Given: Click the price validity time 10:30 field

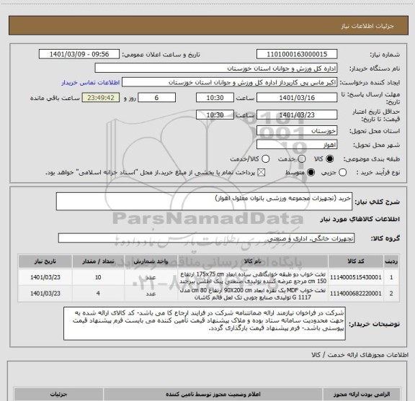Looking at the screenshot, I should click(215, 114).
